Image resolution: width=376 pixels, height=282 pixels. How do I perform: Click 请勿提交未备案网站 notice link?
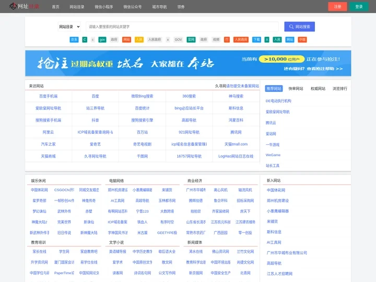coord(243,86)
